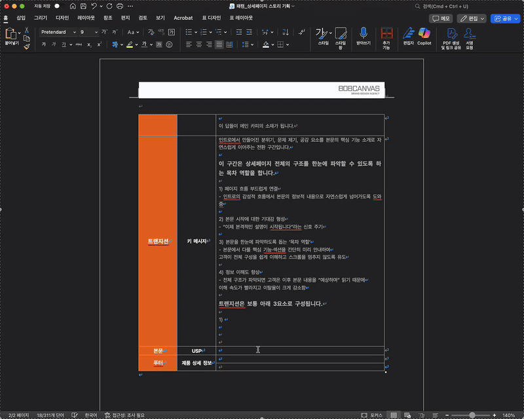Image resolution: width=524 pixels, height=419 pixels.
Task: Expand font color options arrow
Action: 151,45
